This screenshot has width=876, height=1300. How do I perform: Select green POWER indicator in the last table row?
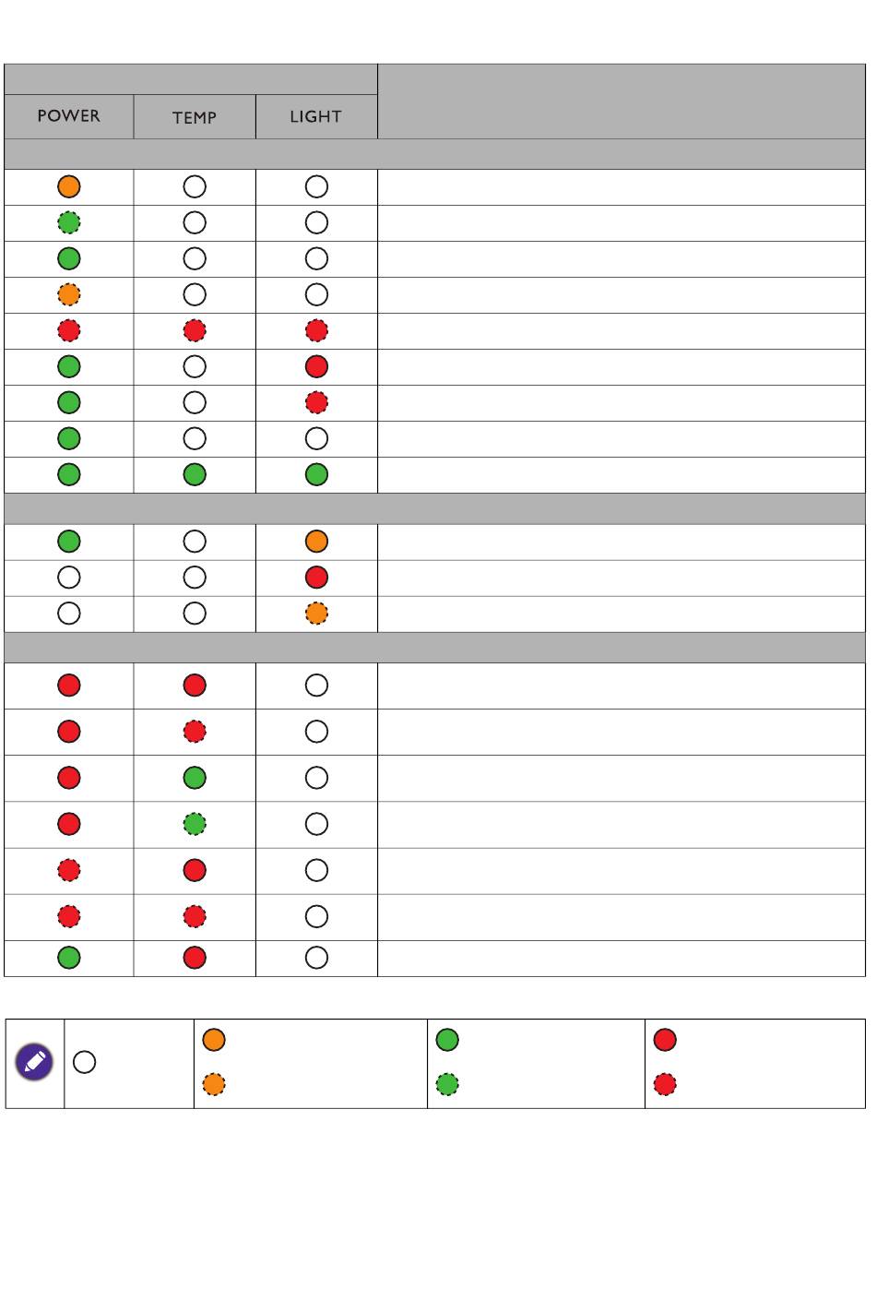[69, 958]
